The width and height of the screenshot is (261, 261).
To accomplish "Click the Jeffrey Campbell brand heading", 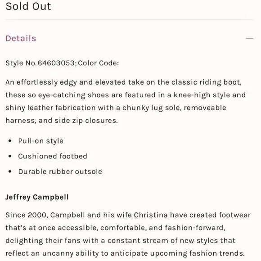I will [37, 197].
